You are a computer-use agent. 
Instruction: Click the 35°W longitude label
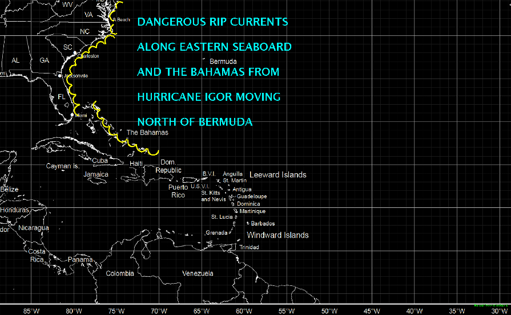(457, 311)
